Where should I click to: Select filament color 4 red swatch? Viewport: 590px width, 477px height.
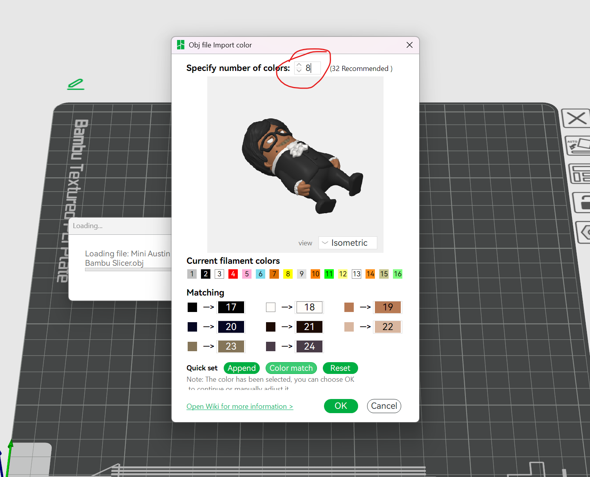233,274
